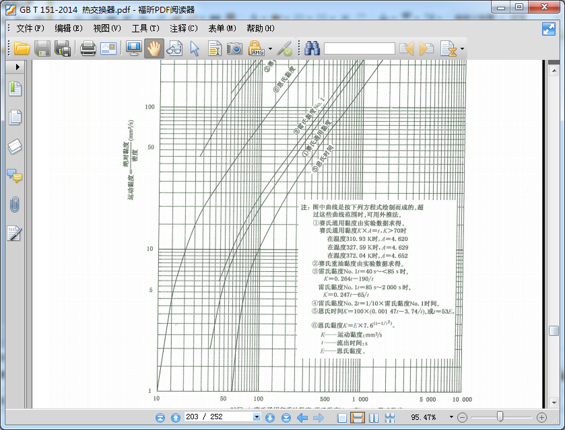Expand the toolbar options dropdown arrow
This screenshot has width=565, height=430.
463,48
